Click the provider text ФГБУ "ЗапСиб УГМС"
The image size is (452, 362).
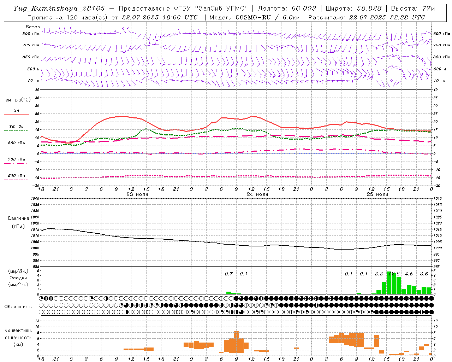[x=211, y=8]
